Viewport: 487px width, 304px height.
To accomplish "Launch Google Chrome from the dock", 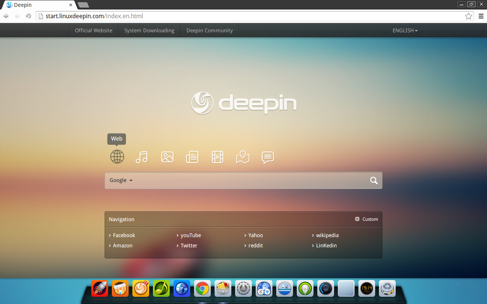I will 202,288.
